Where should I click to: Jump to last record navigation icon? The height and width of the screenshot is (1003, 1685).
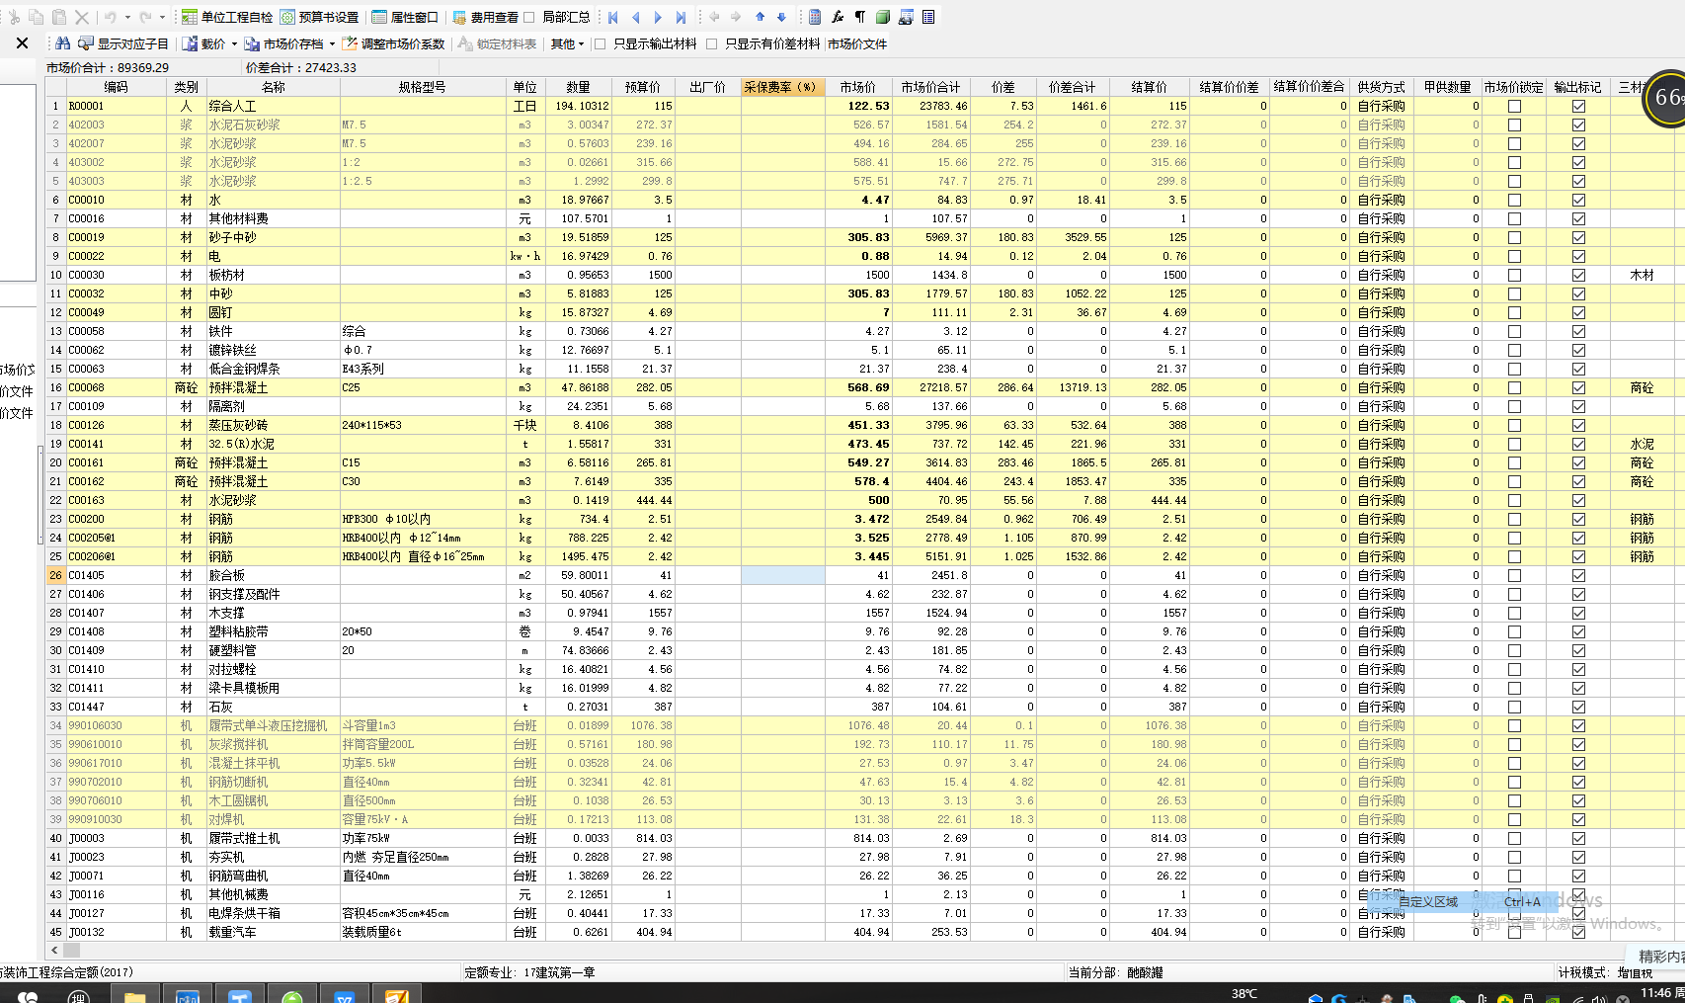coord(681,17)
